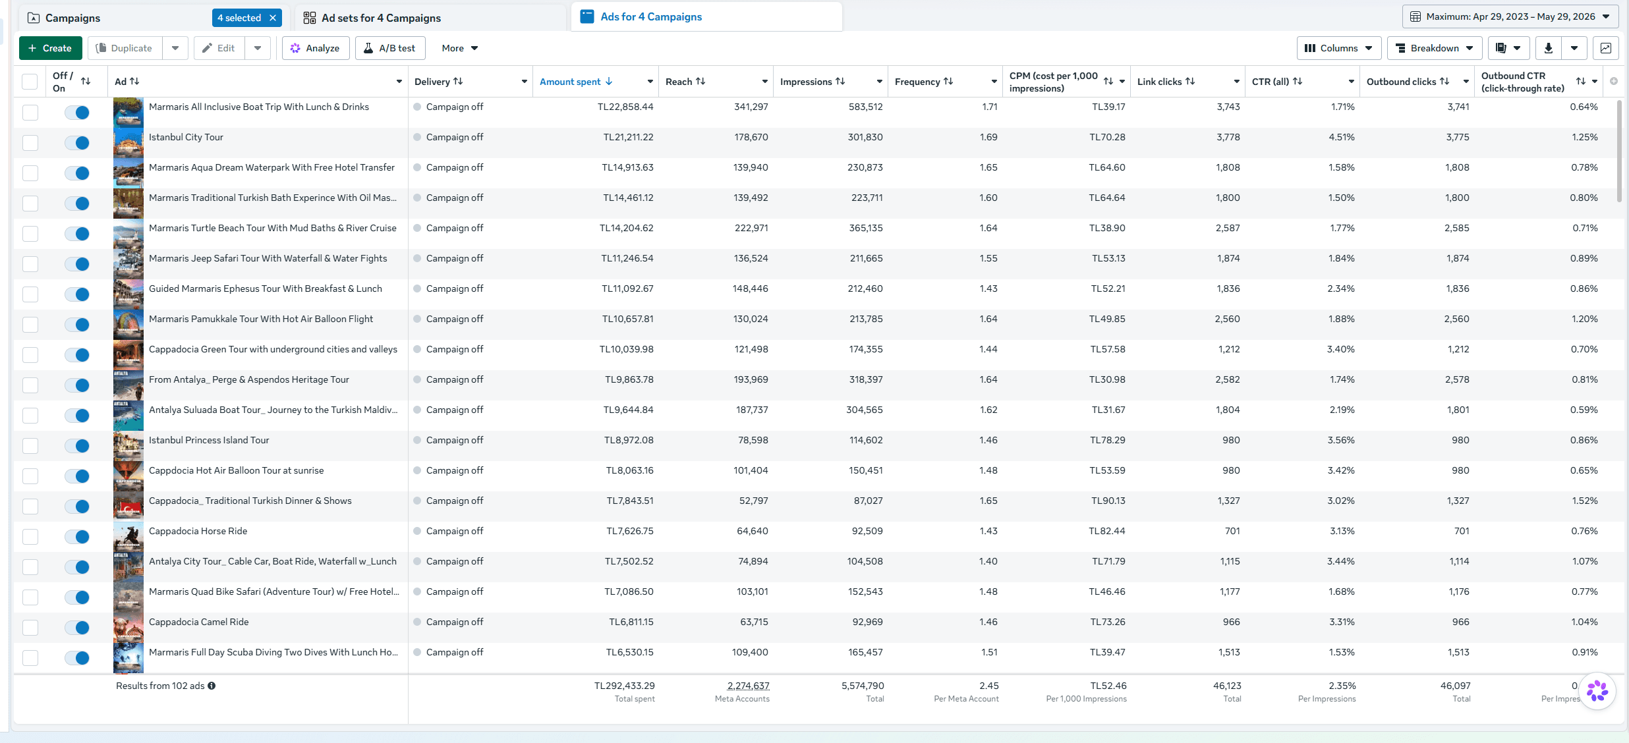Sort by Link clicks arrows
Viewport: 1629px width, 743px height.
(1190, 81)
